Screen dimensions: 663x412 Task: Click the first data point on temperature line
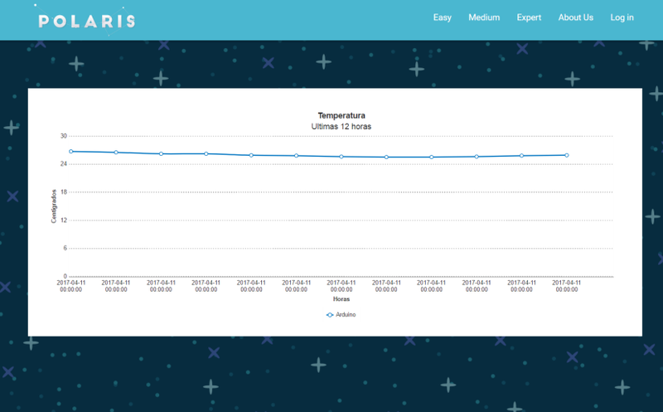[x=71, y=152]
